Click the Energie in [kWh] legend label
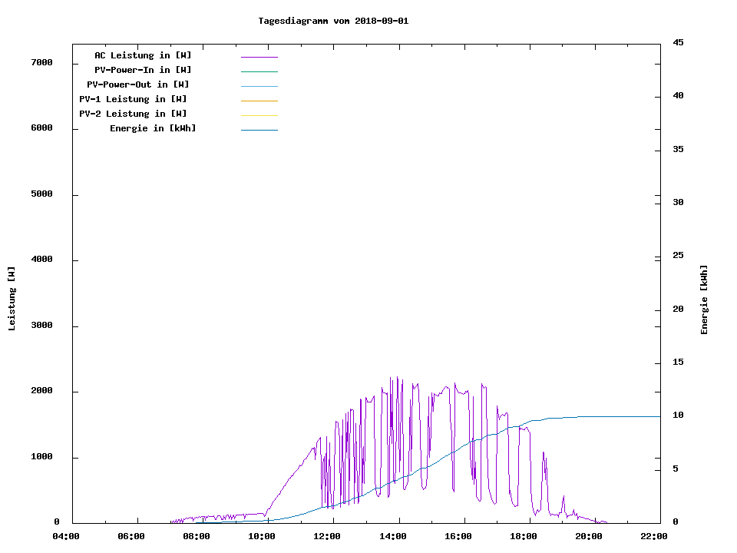 (x=153, y=128)
